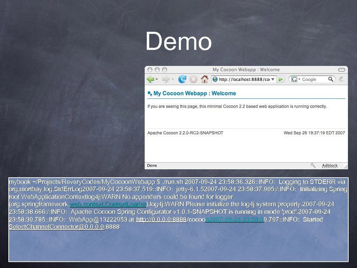Go to the Home page icon
Screen dimensions: 357x268
click(204, 79)
